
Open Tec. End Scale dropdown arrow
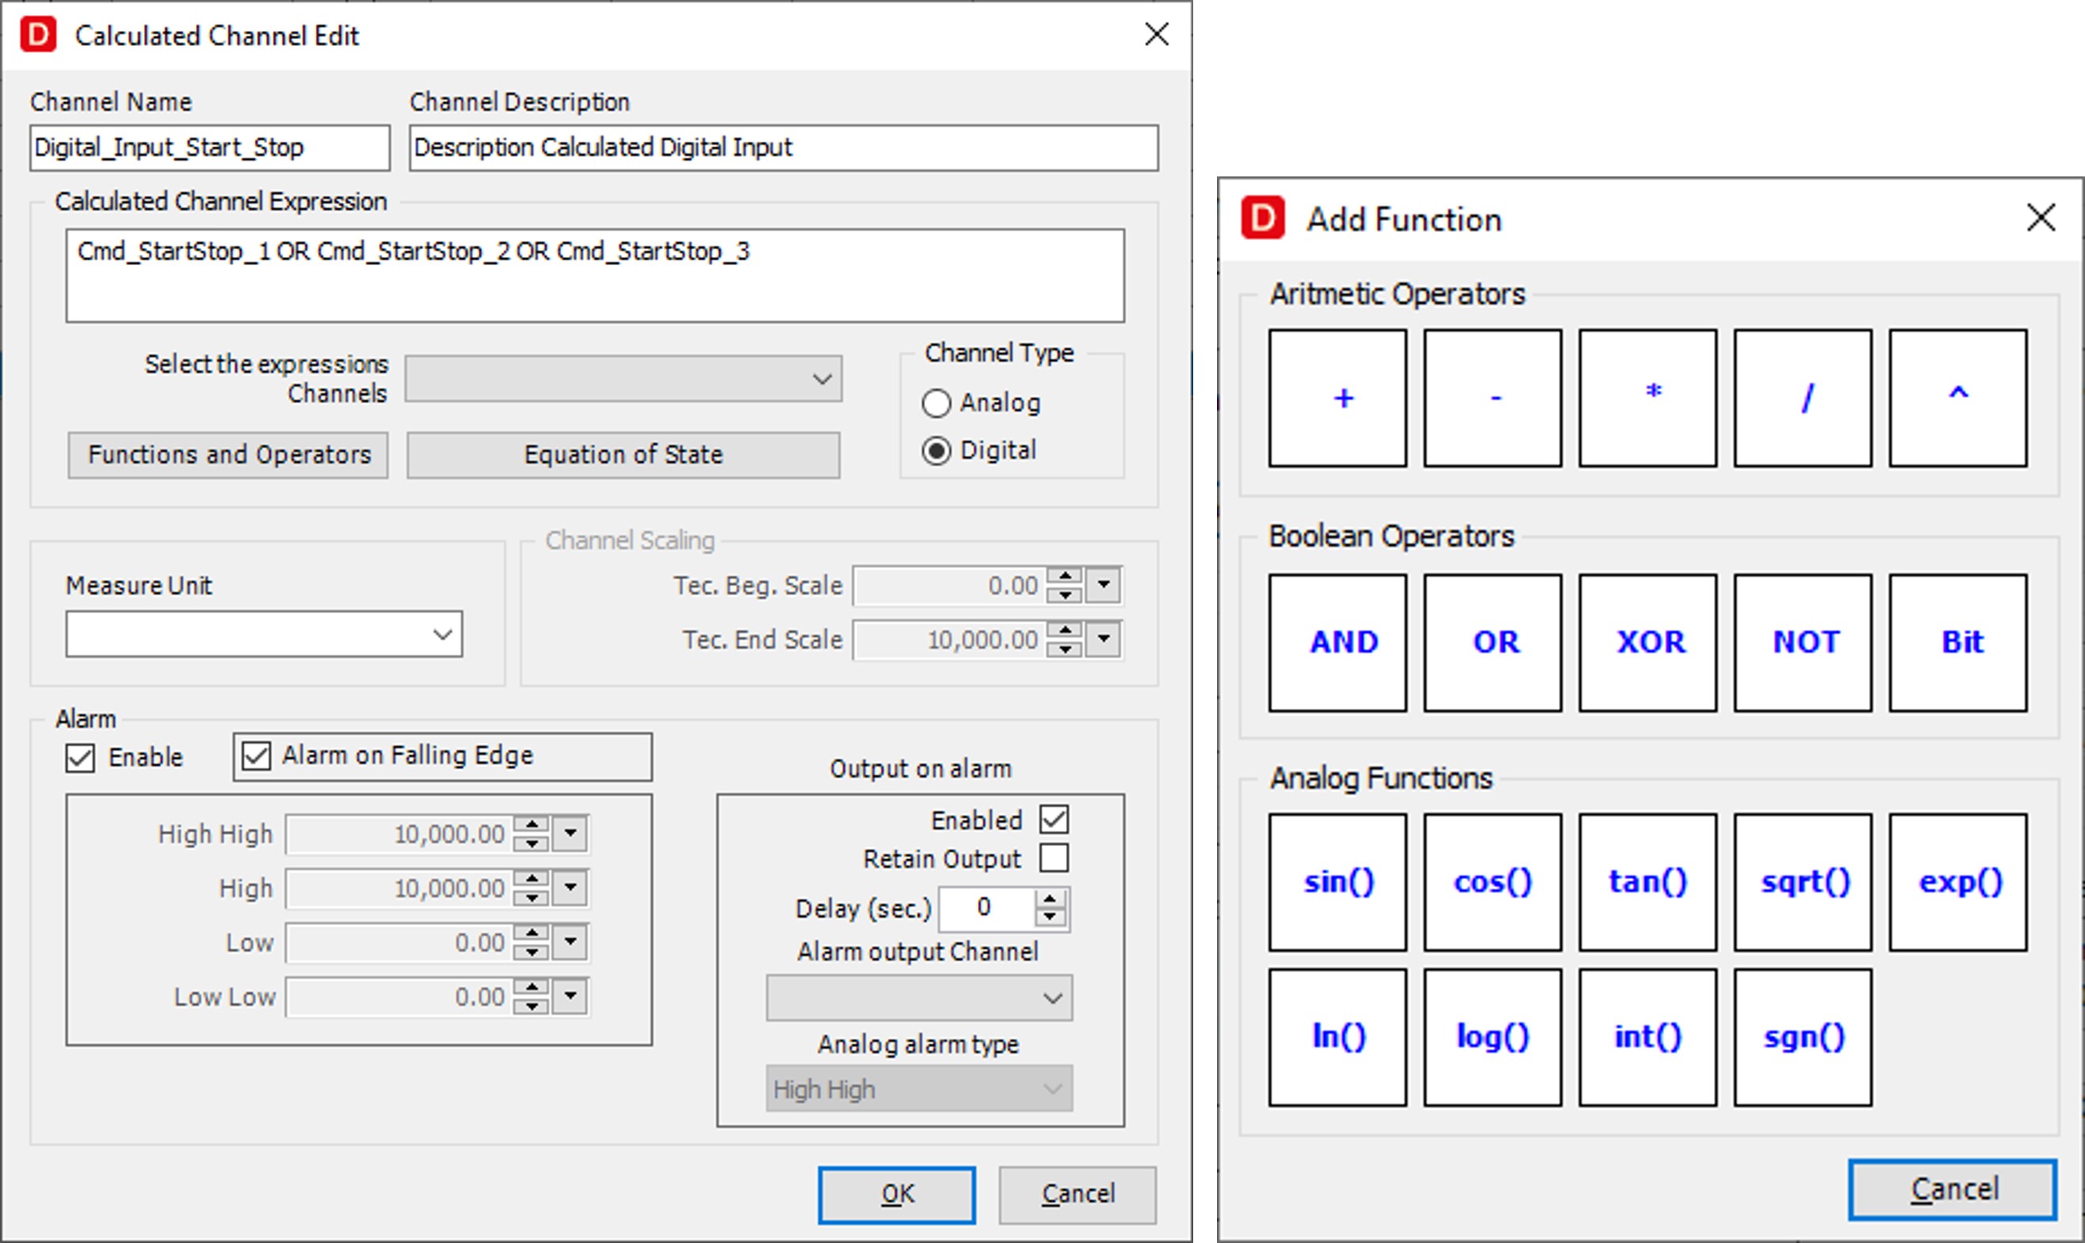click(1103, 639)
